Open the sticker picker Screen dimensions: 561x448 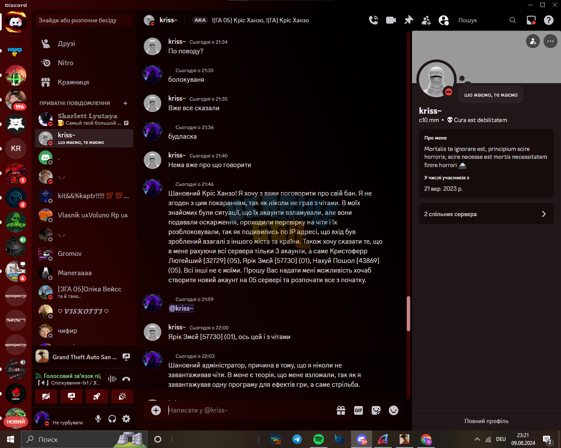tap(376, 410)
